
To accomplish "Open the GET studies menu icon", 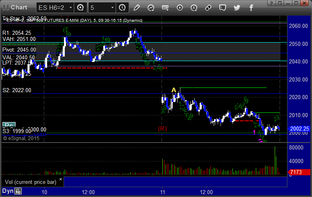I will pos(165,8).
